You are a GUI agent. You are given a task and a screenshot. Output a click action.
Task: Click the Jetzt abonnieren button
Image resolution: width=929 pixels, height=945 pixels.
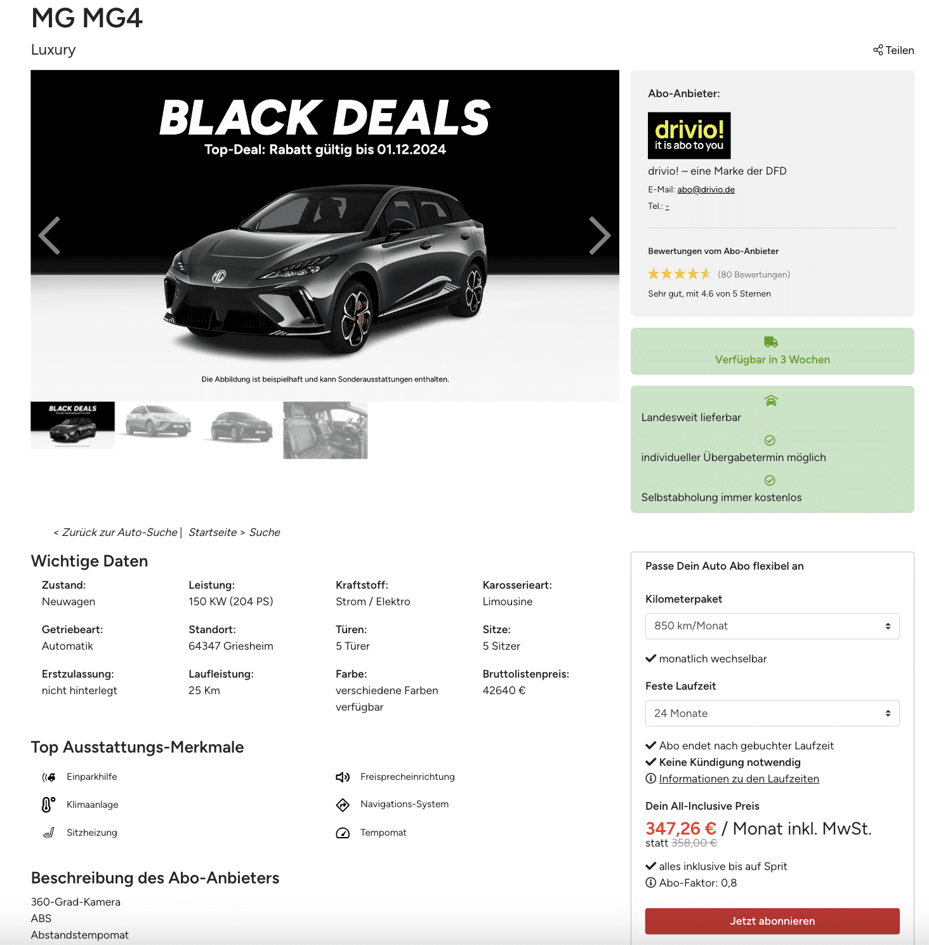point(772,921)
